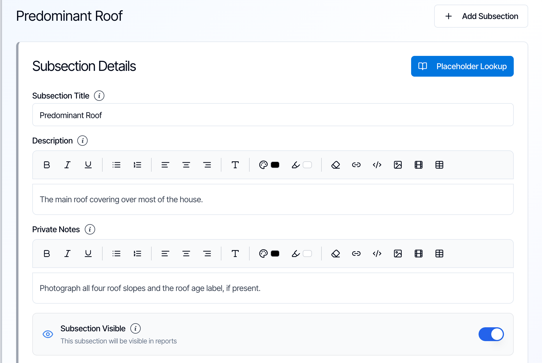Pick black text color swatch in Description toolbar

(275, 165)
